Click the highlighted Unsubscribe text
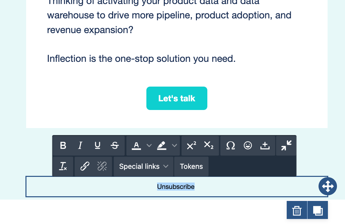The image size is (345, 224). click(x=176, y=187)
